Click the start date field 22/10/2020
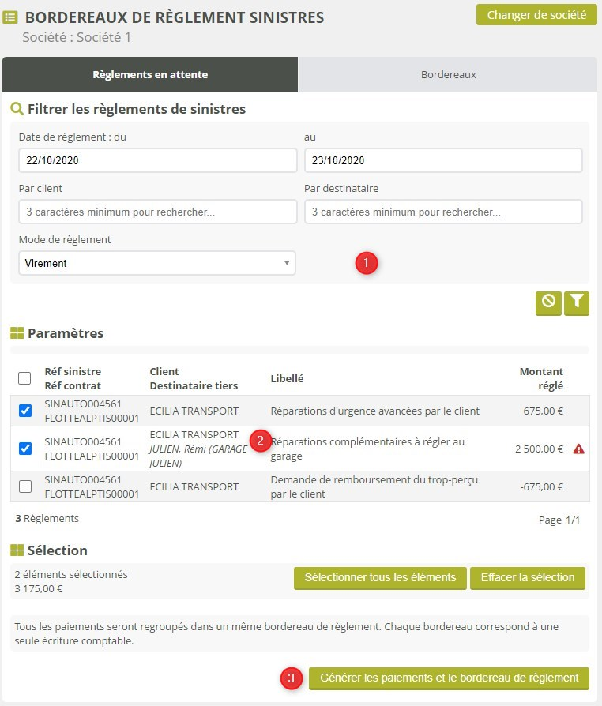 pyautogui.click(x=157, y=160)
